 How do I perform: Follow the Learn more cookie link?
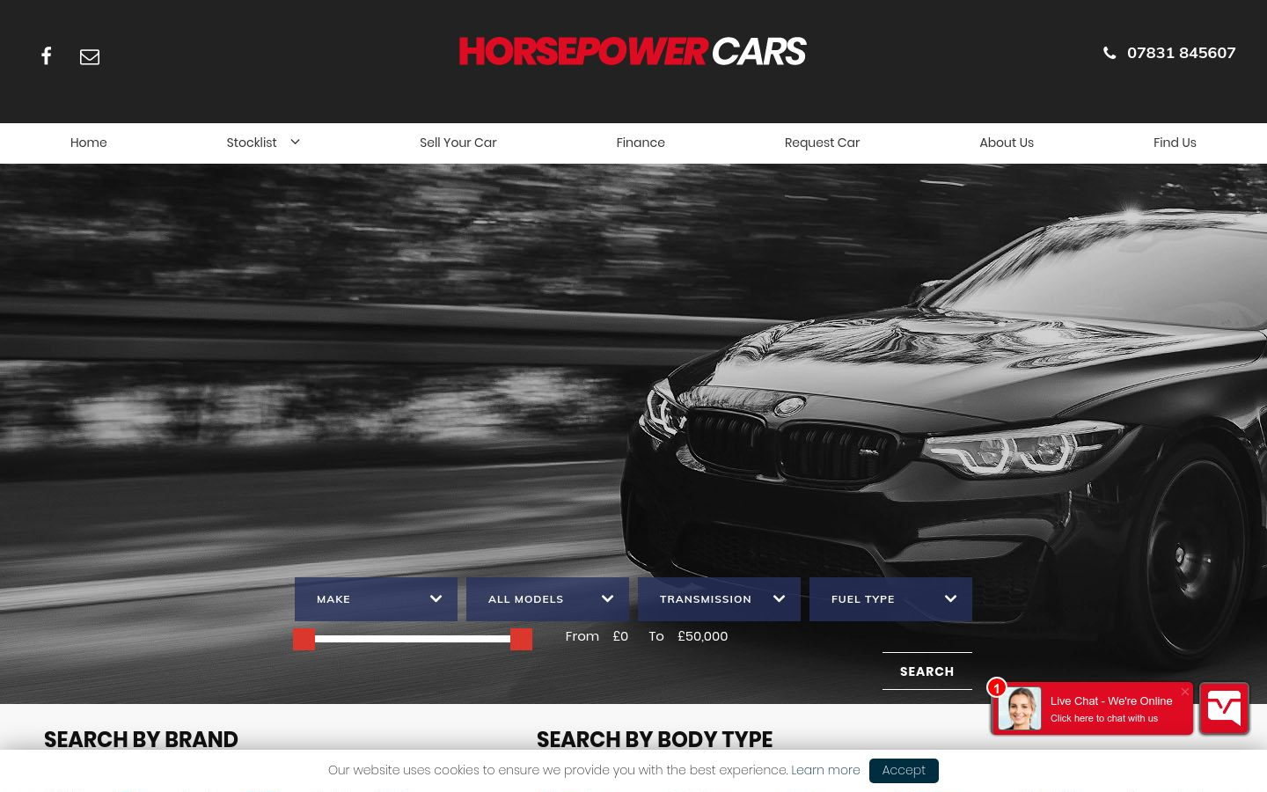tap(825, 770)
